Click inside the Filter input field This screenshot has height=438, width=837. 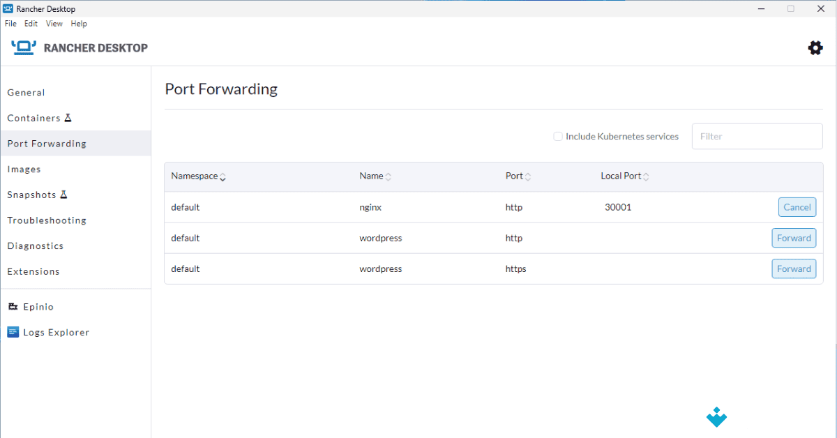[x=757, y=136]
